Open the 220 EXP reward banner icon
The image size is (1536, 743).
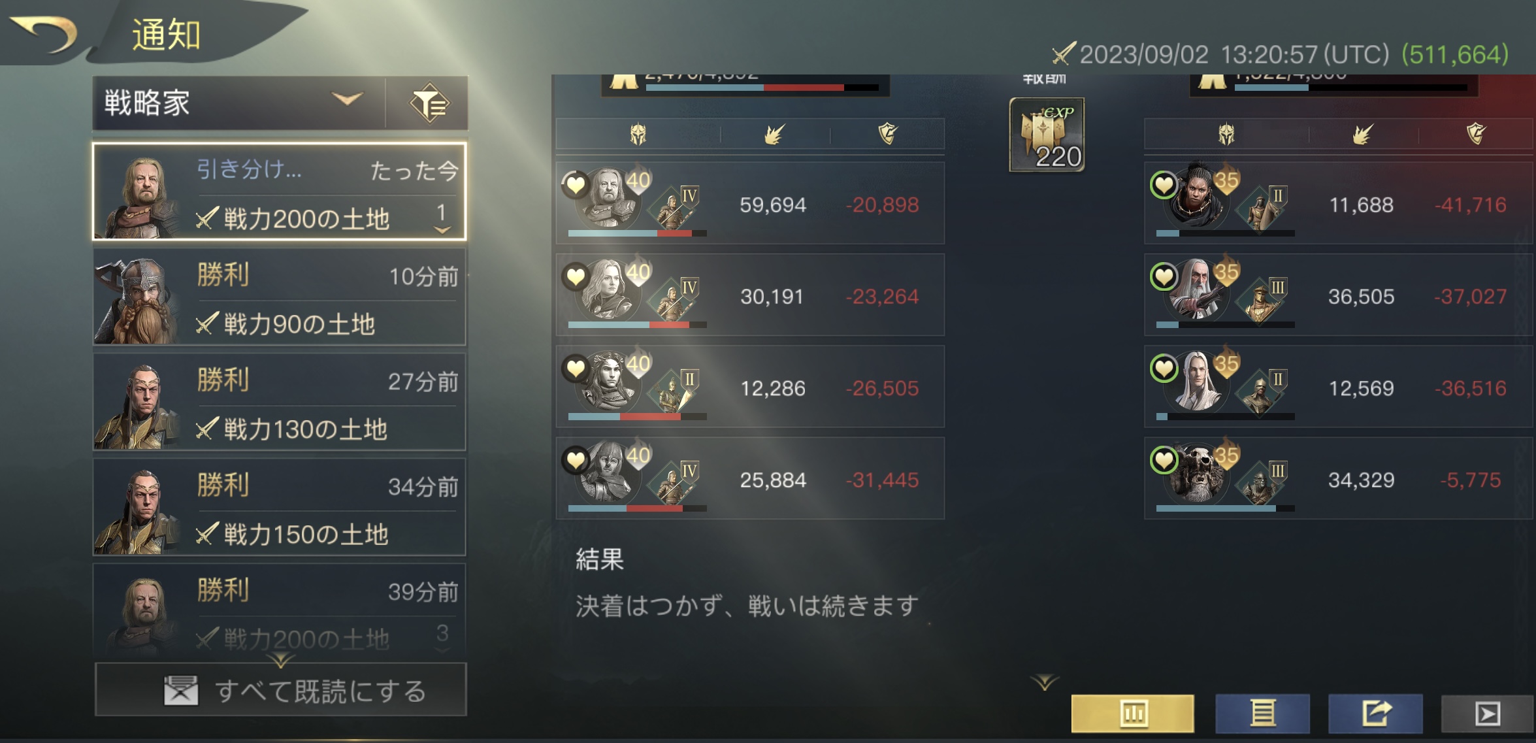(x=1047, y=135)
